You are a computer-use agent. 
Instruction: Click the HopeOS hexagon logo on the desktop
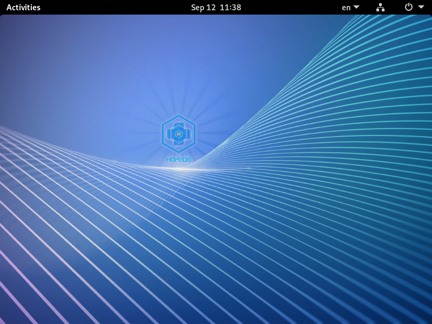178,134
